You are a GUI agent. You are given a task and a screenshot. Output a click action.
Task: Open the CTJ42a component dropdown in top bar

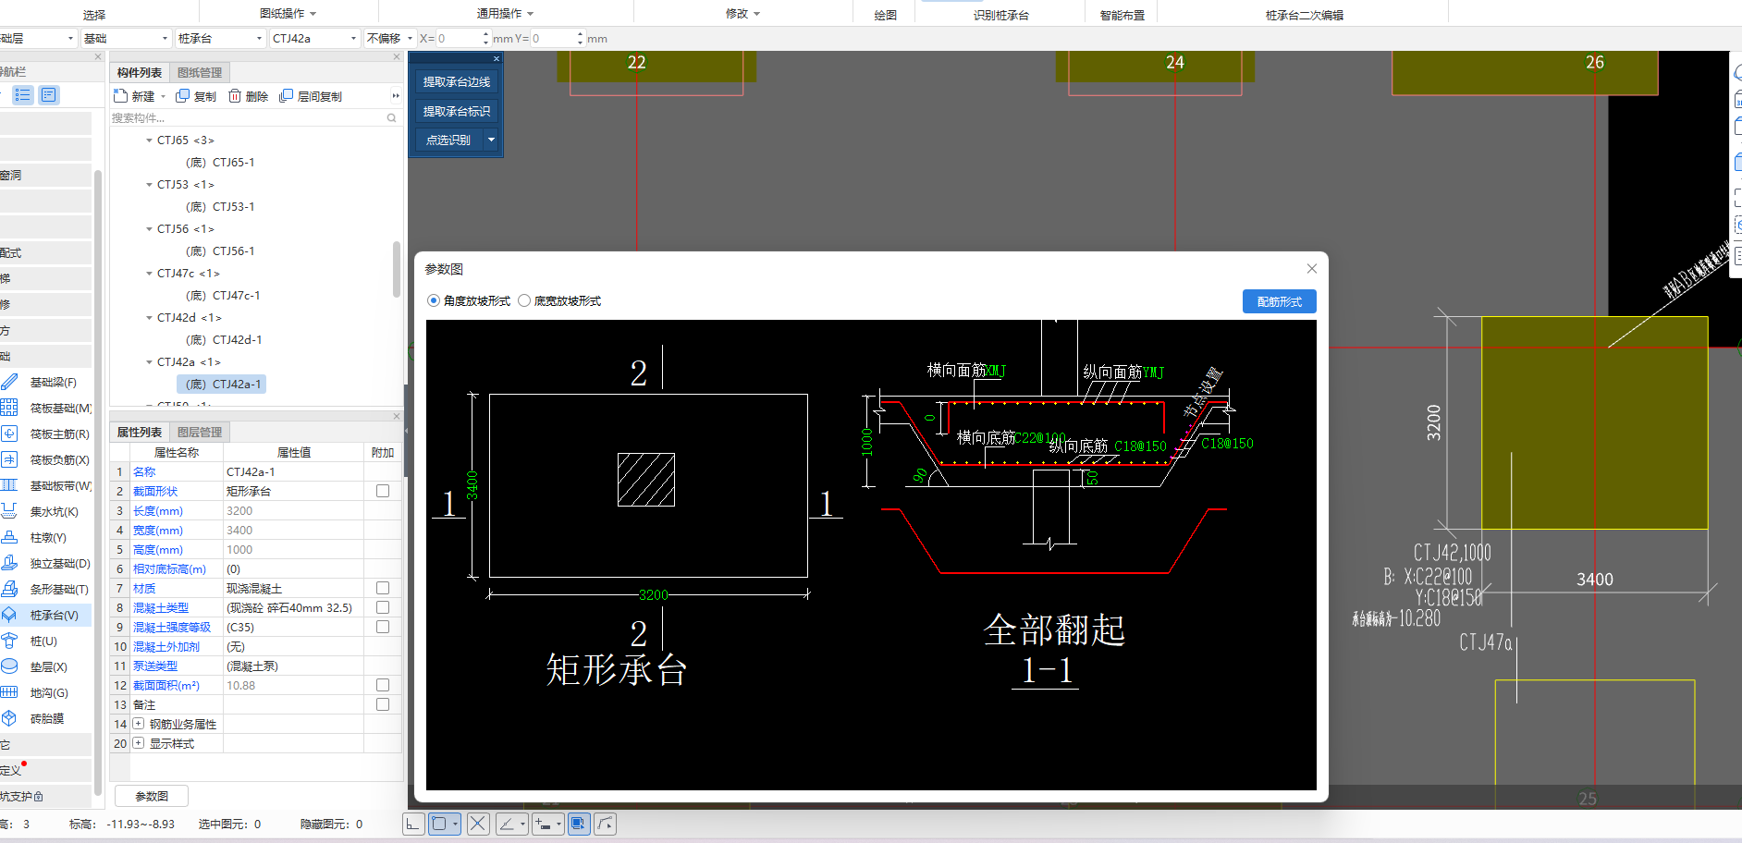[x=314, y=39]
